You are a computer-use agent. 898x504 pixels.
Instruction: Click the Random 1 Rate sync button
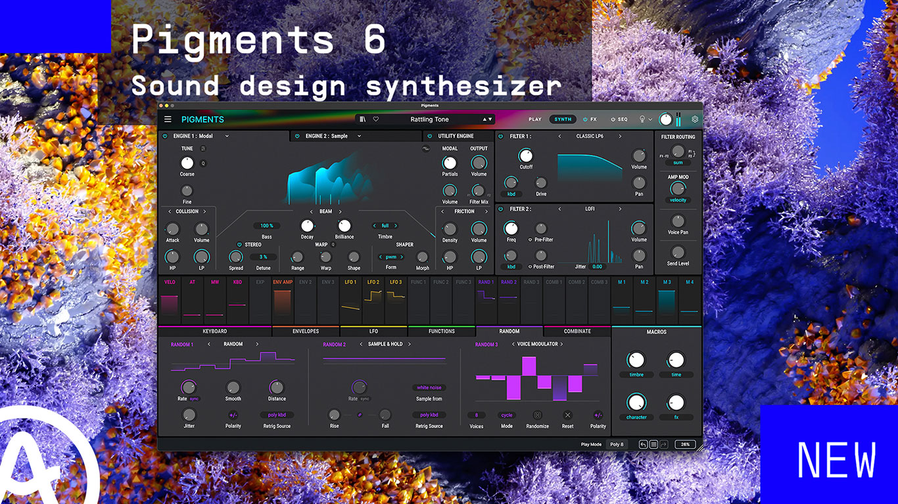pyautogui.click(x=194, y=398)
